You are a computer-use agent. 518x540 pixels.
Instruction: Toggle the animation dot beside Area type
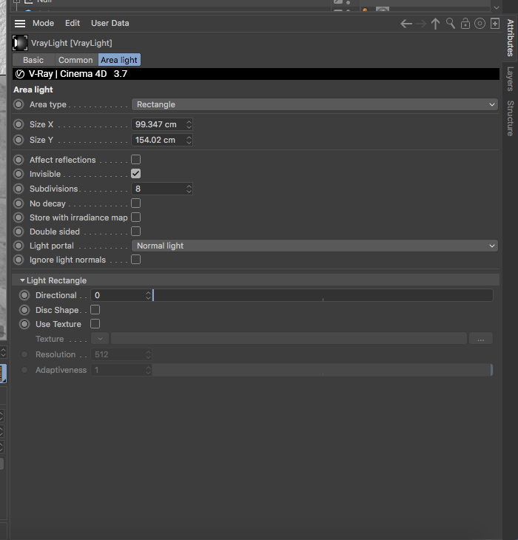[18, 104]
